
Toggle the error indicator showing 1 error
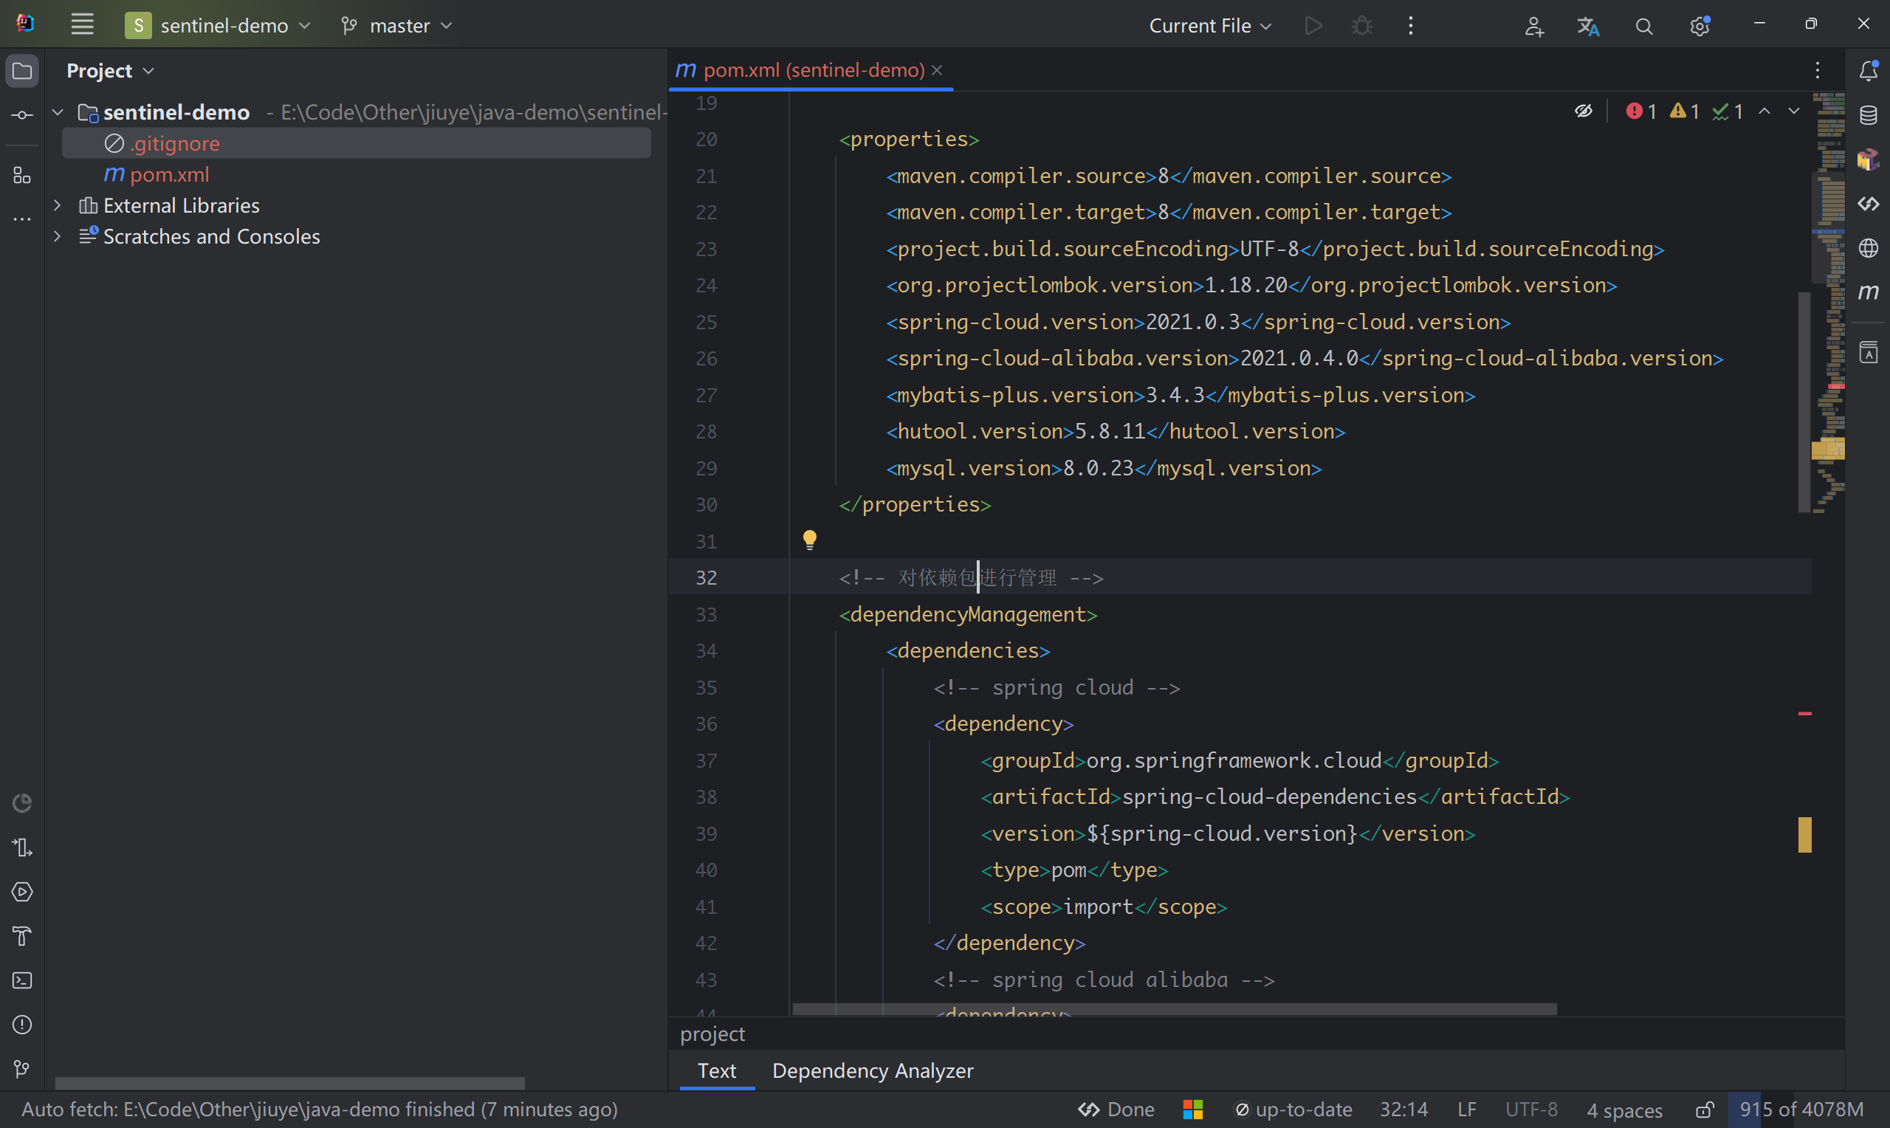tap(1640, 111)
